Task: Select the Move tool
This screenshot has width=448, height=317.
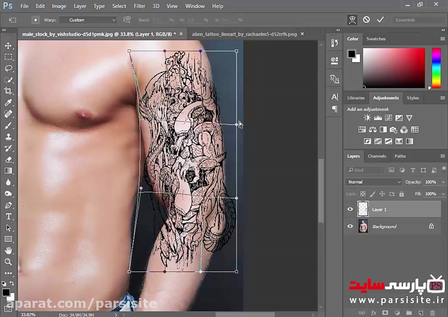Action: coord(8,46)
